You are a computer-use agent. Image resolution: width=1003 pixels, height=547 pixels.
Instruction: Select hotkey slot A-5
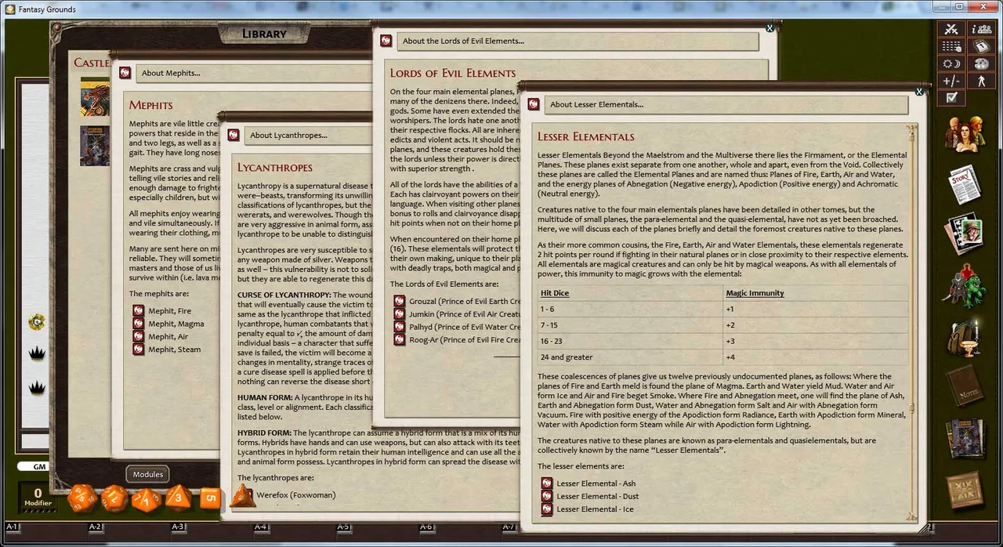343,527
